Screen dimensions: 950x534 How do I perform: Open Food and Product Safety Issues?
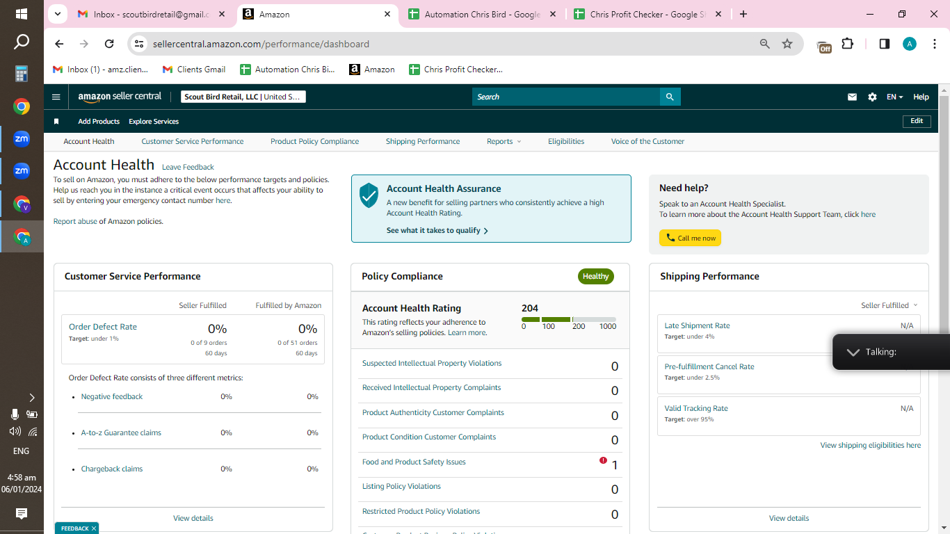414,462
